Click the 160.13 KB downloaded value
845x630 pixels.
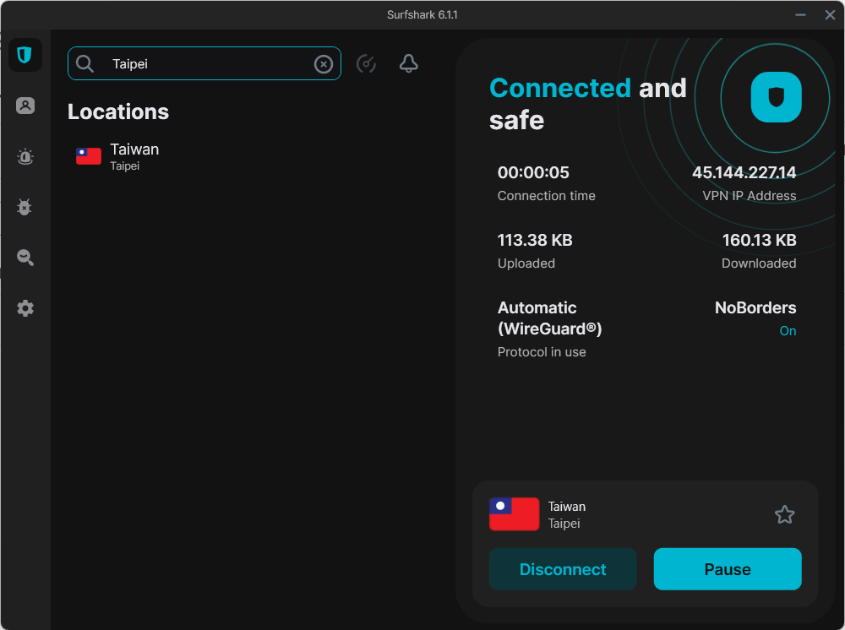point(759,240)
